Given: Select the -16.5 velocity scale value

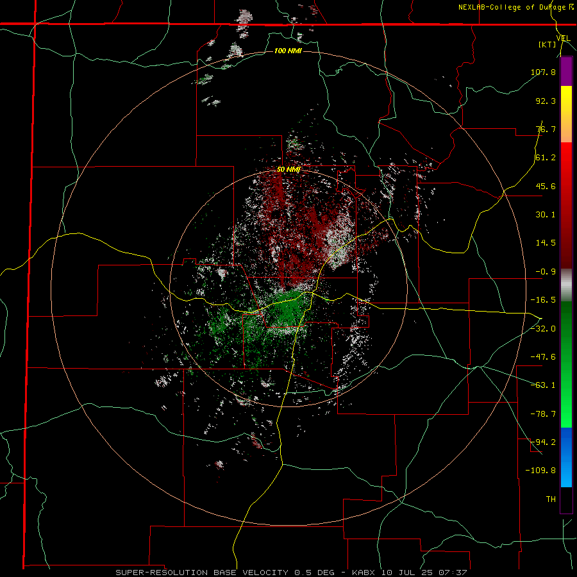Looking at the screenshot, I should pos(543,300).
